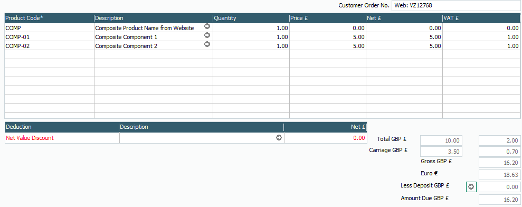Select the Gross GBP 16.20 field

click(500, 163)
